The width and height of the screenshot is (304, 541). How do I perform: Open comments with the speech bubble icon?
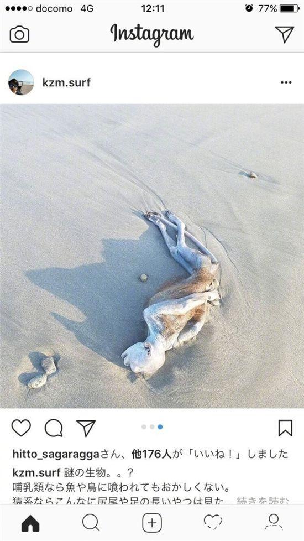tap(54, 428)
